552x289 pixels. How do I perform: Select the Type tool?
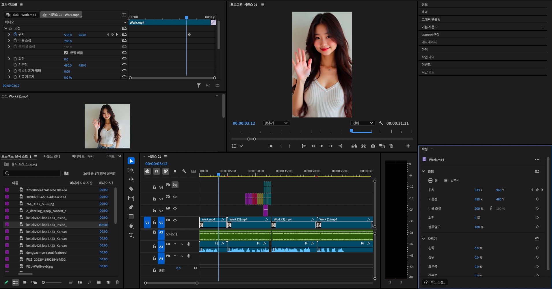point(131,235)
